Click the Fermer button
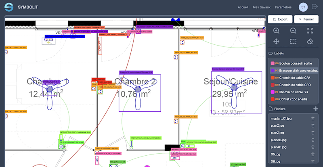 click(306, 19)
